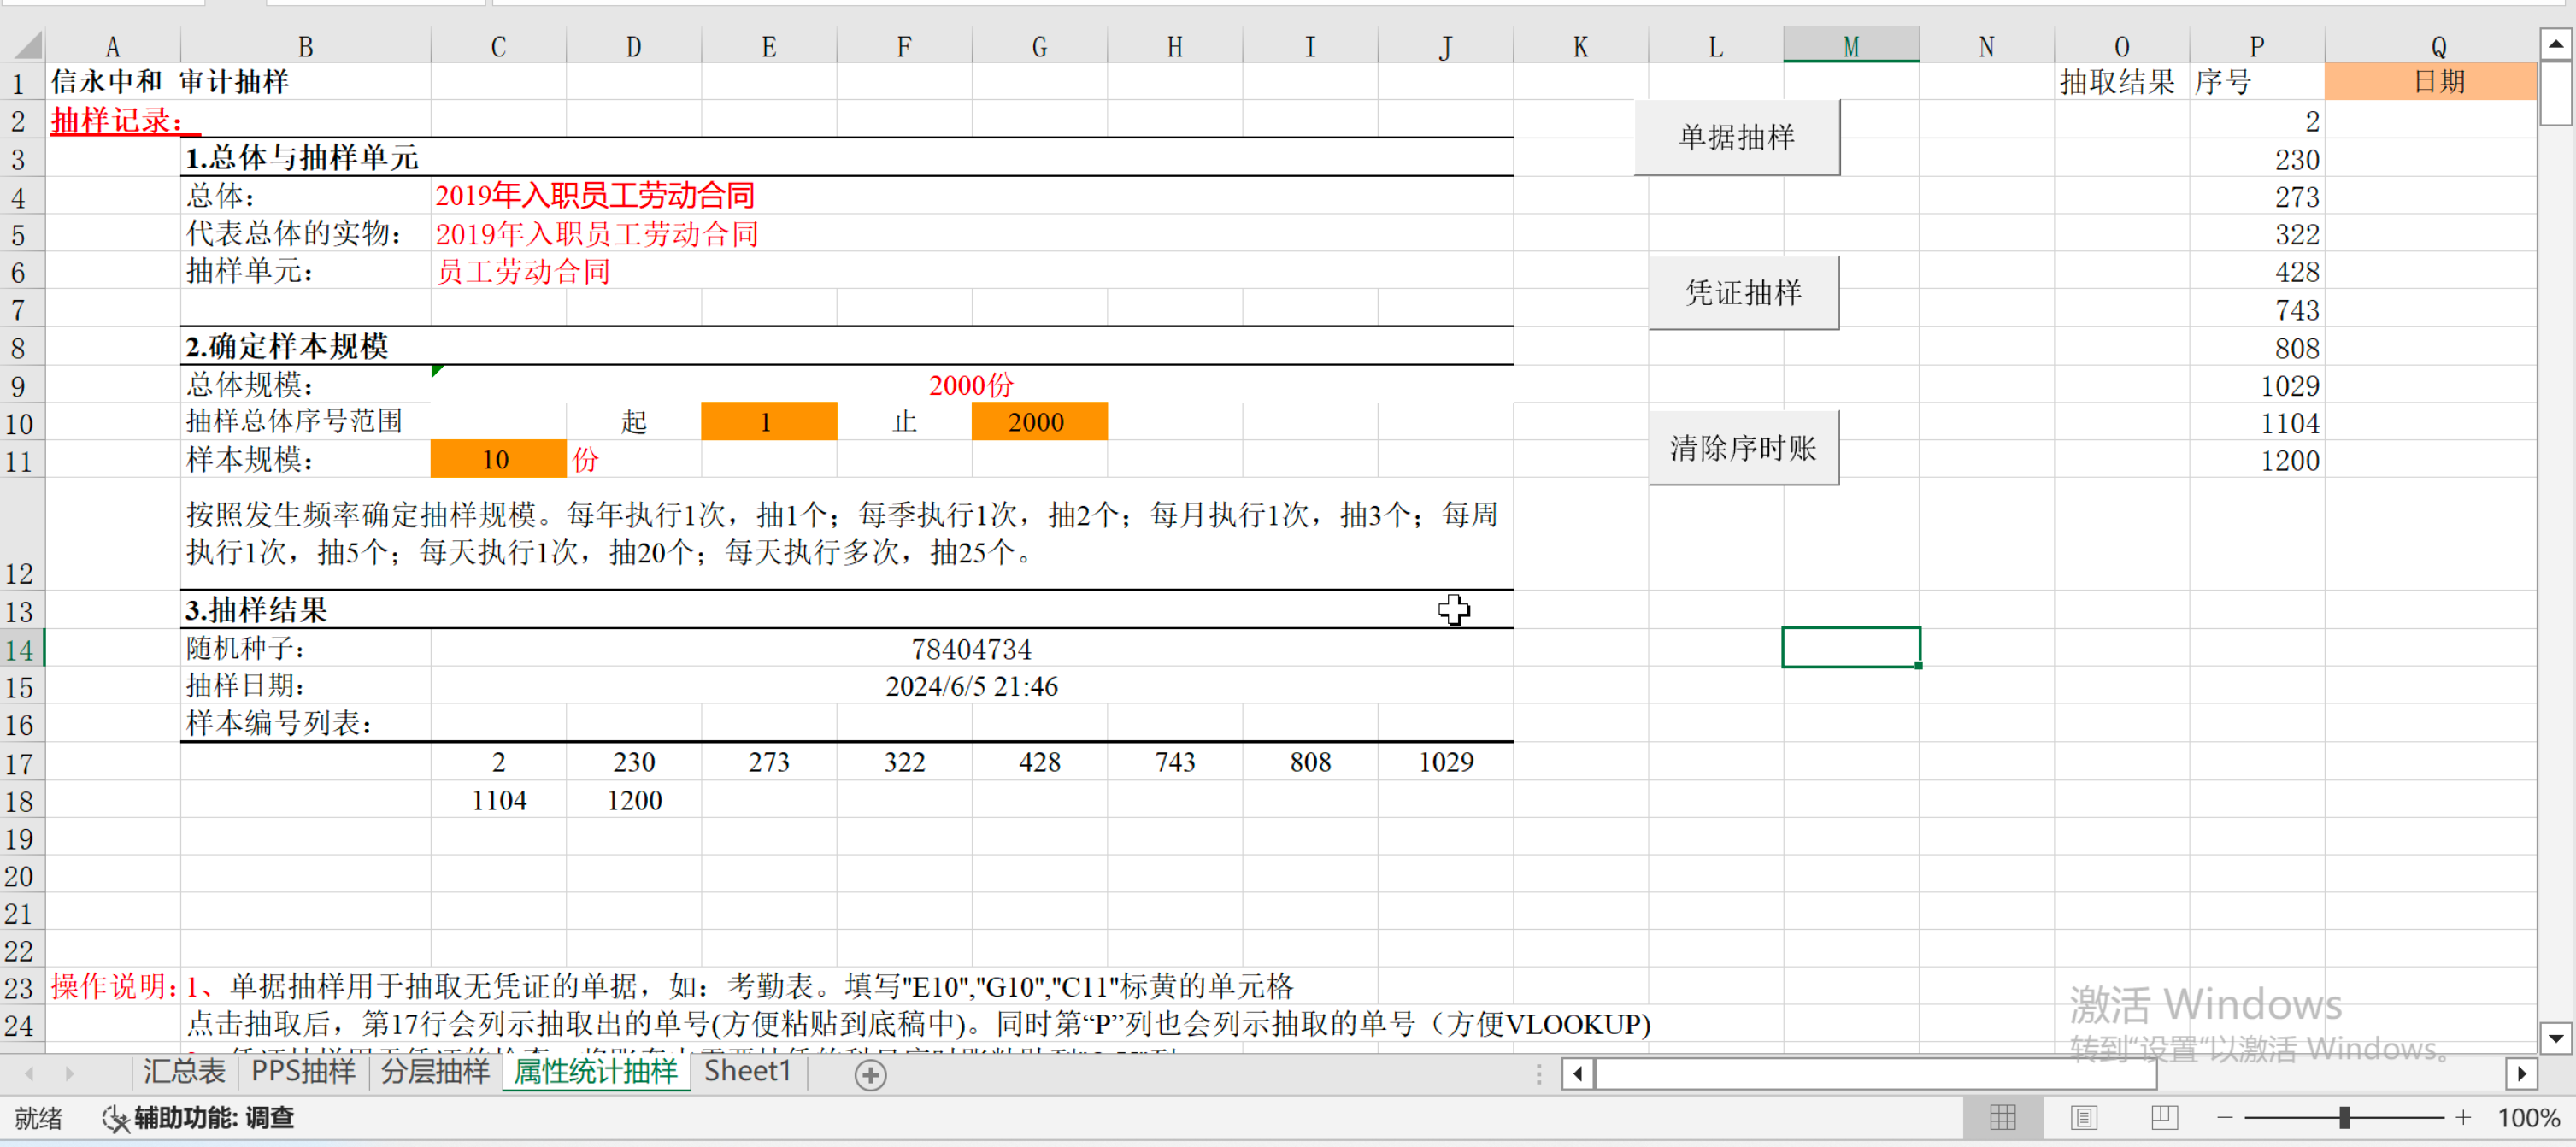Click sample number 428 in row 17
Screen dimensions: 2576x1147
1039,762
